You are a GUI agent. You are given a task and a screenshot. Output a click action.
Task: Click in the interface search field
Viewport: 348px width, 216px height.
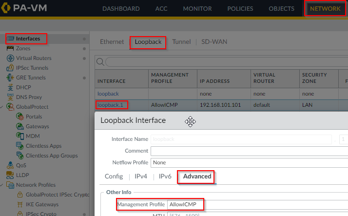coord(227,62)
